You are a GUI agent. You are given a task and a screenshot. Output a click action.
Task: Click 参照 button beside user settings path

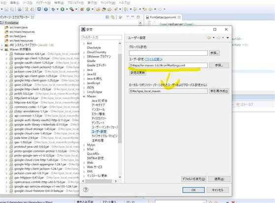[x=219, y=65]
